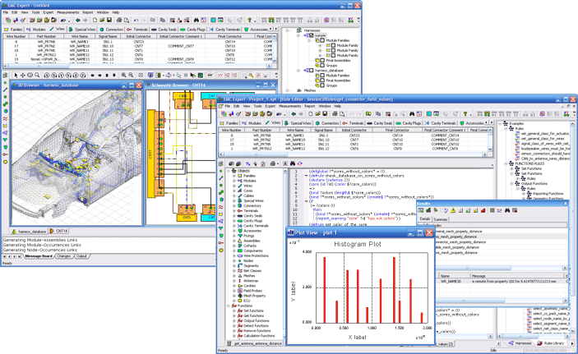Image resolution: width=578 pixels, height=354 pixels.
Task: Switch to Rules Library tab
Action: [x=551, y=343]
